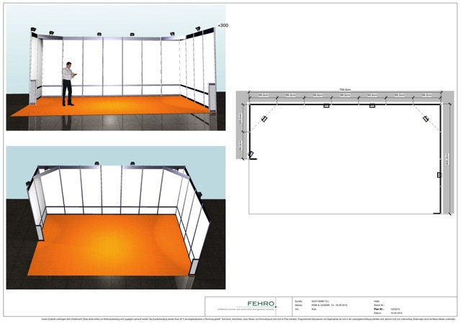Select the +300 height label
The height and width of the screenshot is (326, 461).
223,25
